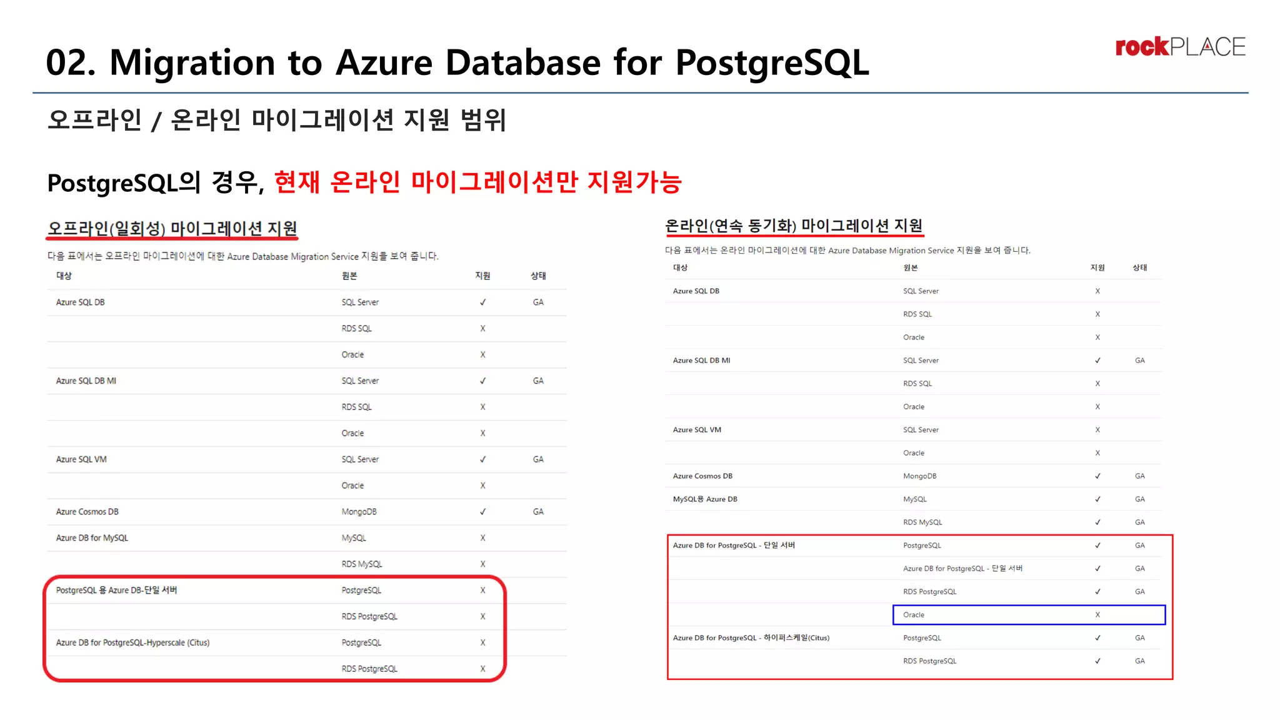Viewport: 1280px width, 720px height.
Task: Click 'Azure DB for PostgreSQL - 하이퍼스케일(Citus)' label
Action: coord(751,638)
